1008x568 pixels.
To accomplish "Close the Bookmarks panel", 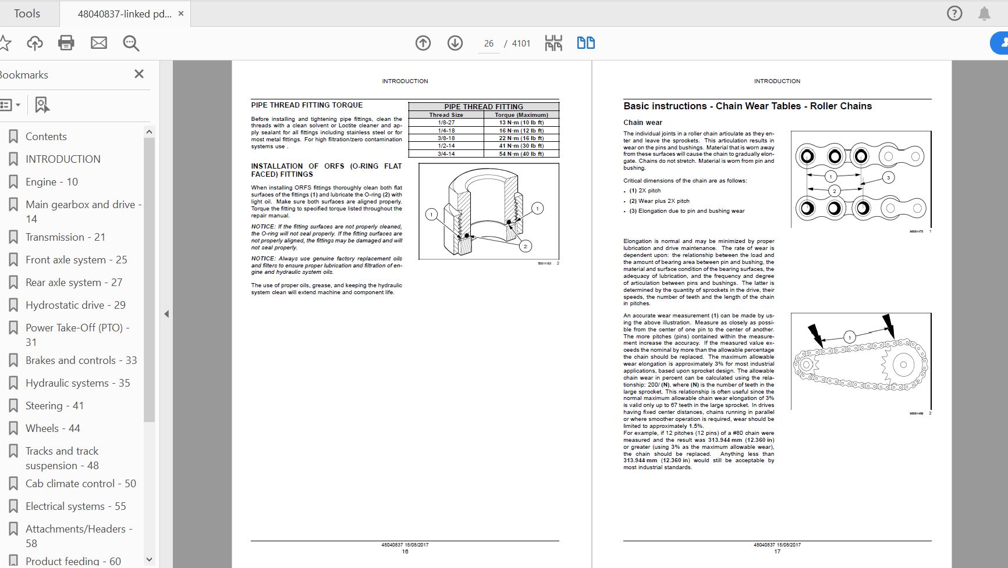I will coord(139,74).
